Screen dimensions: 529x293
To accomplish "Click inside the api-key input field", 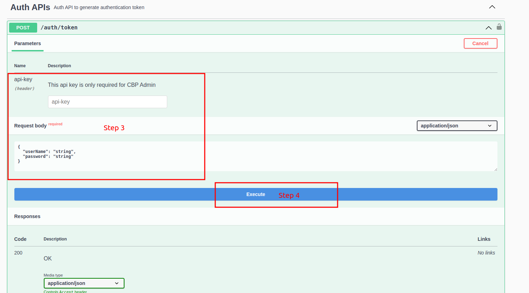I will (107, 102).
